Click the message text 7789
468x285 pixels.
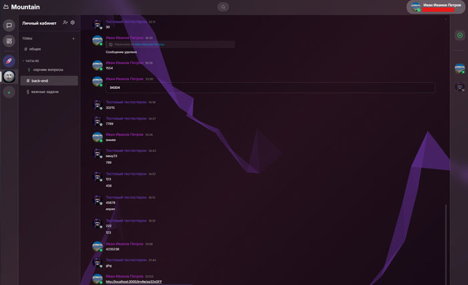pyautogui.click(x=110, y=124)
